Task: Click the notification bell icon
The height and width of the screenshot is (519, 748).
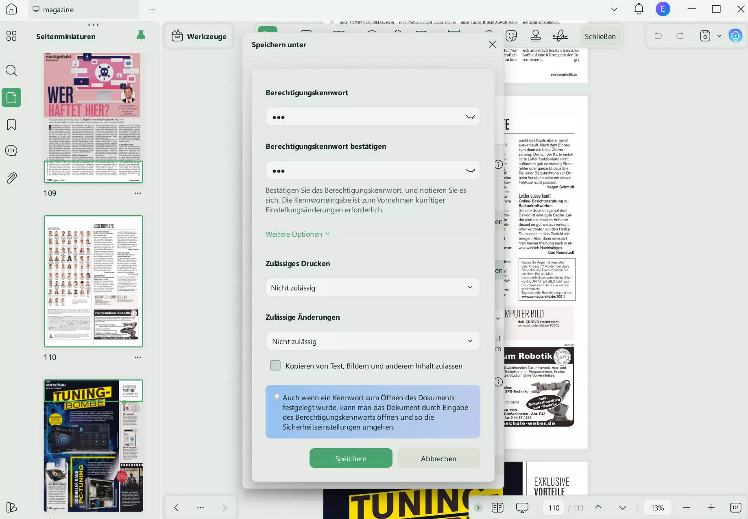Action: 639,9
